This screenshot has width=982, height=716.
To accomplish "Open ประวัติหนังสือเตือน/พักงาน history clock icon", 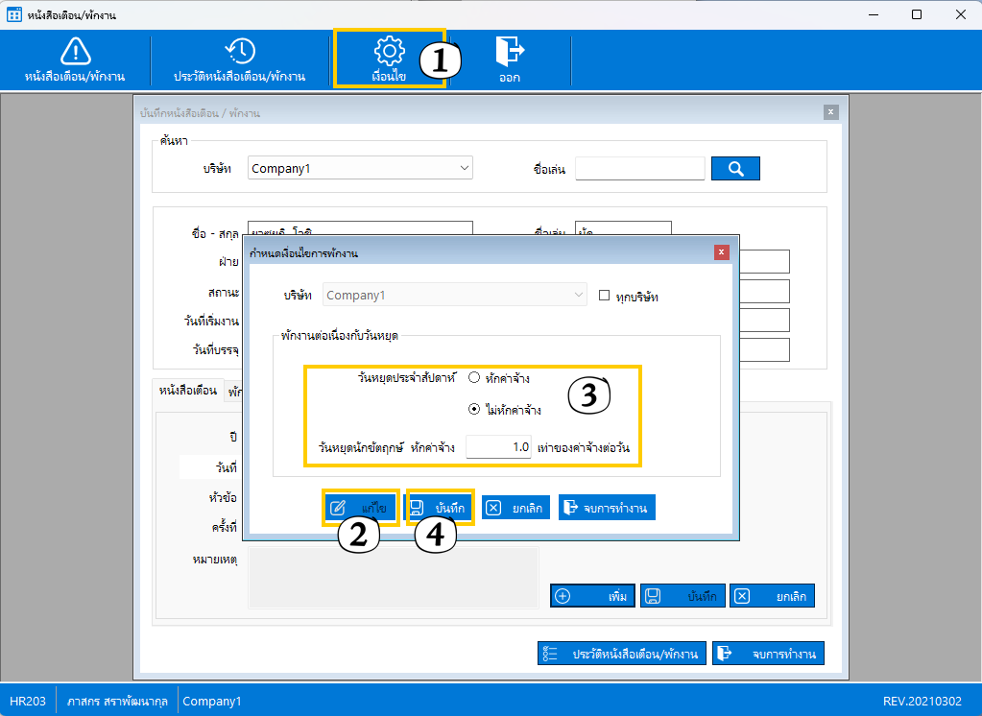I will click(240, 52).
